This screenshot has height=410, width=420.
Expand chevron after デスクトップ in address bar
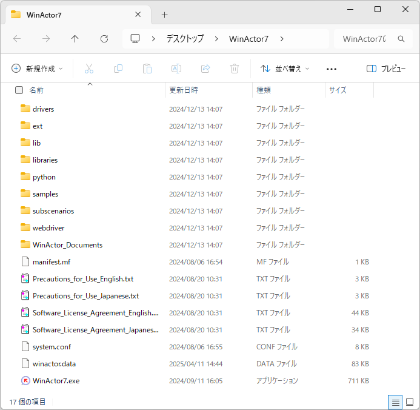click(x=216, y=39)
